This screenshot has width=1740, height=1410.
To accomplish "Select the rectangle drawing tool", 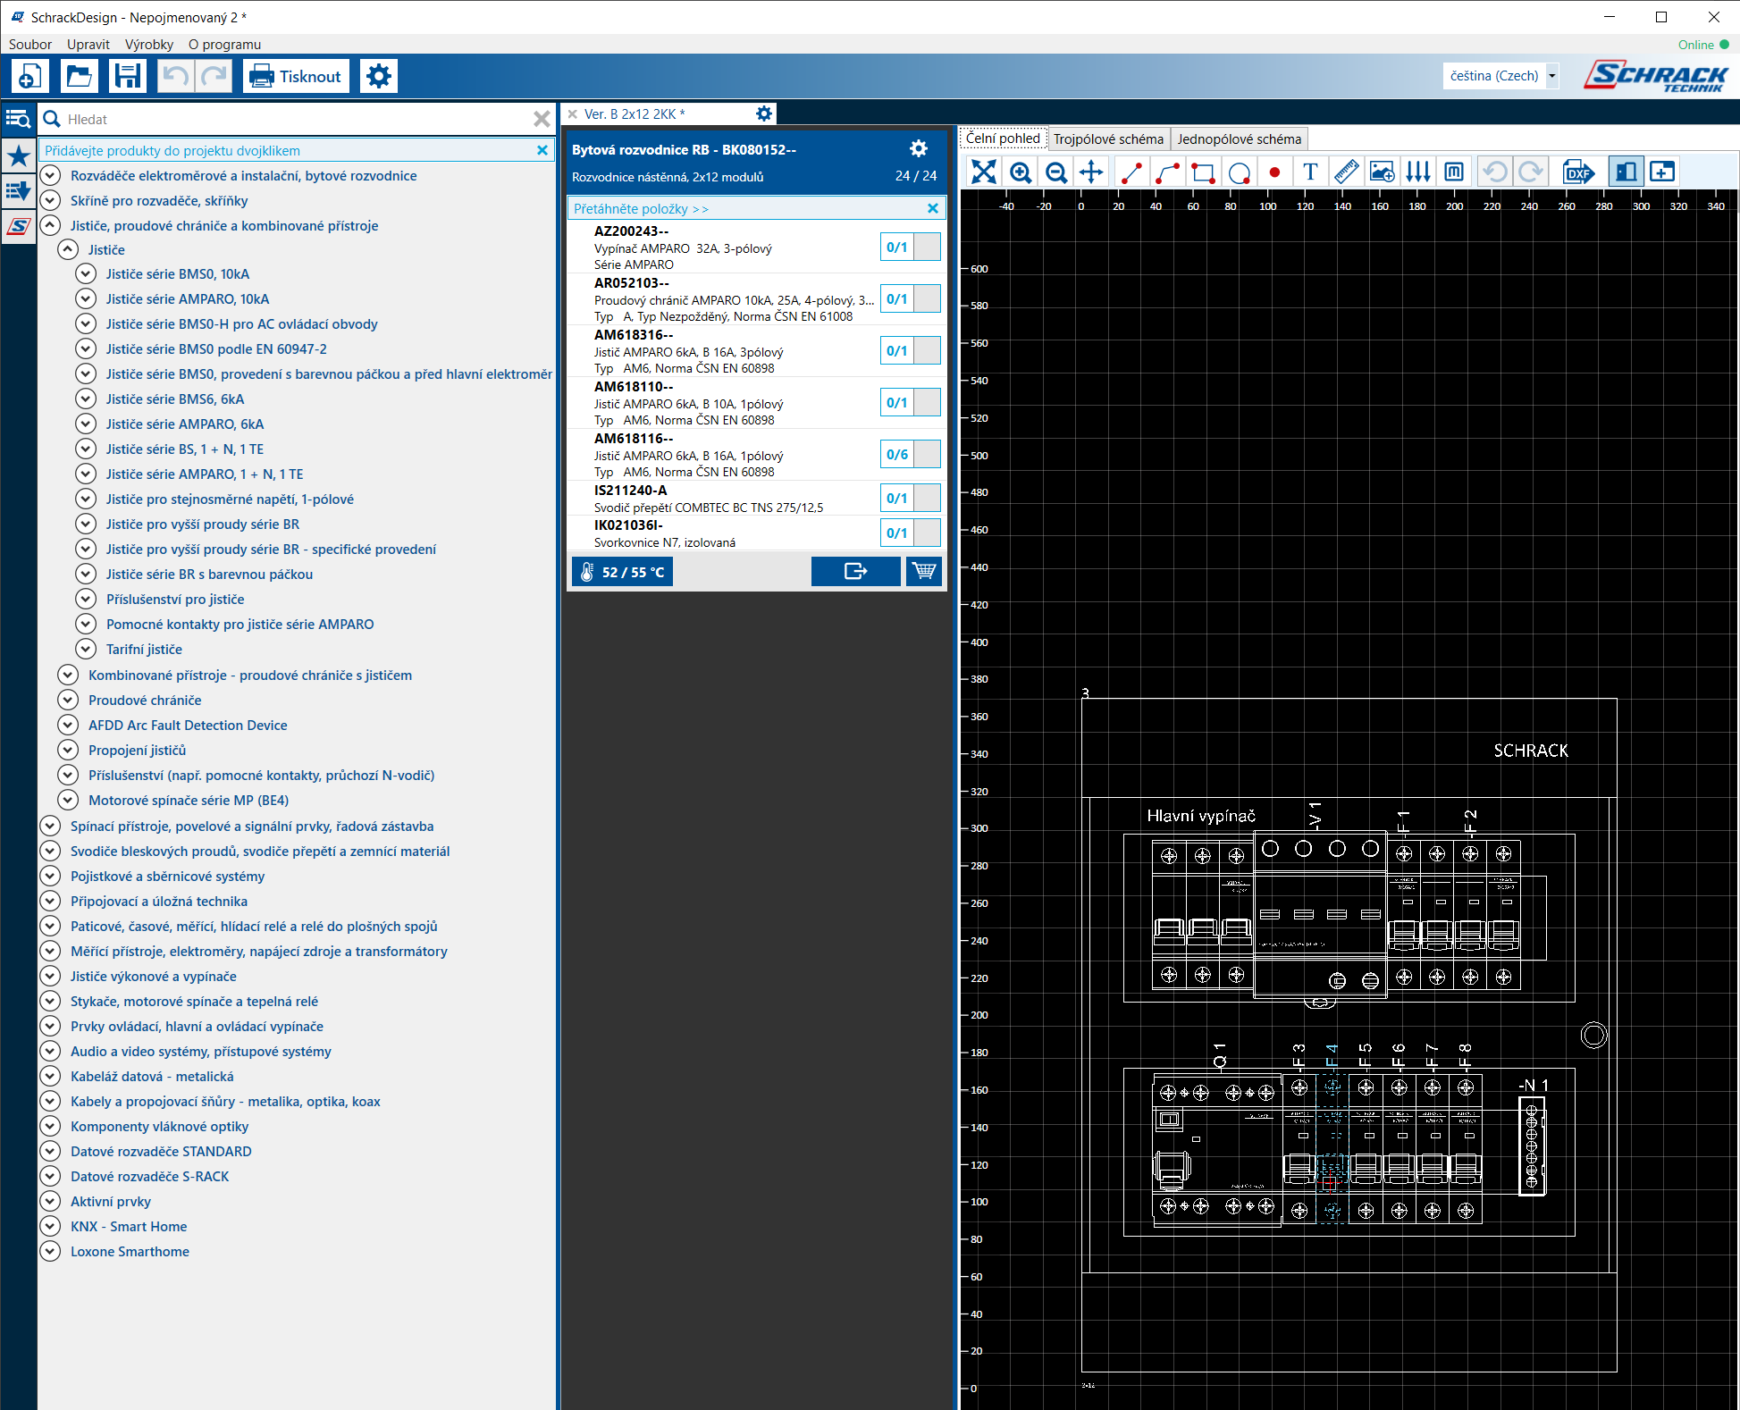I will coord(1203,172).
